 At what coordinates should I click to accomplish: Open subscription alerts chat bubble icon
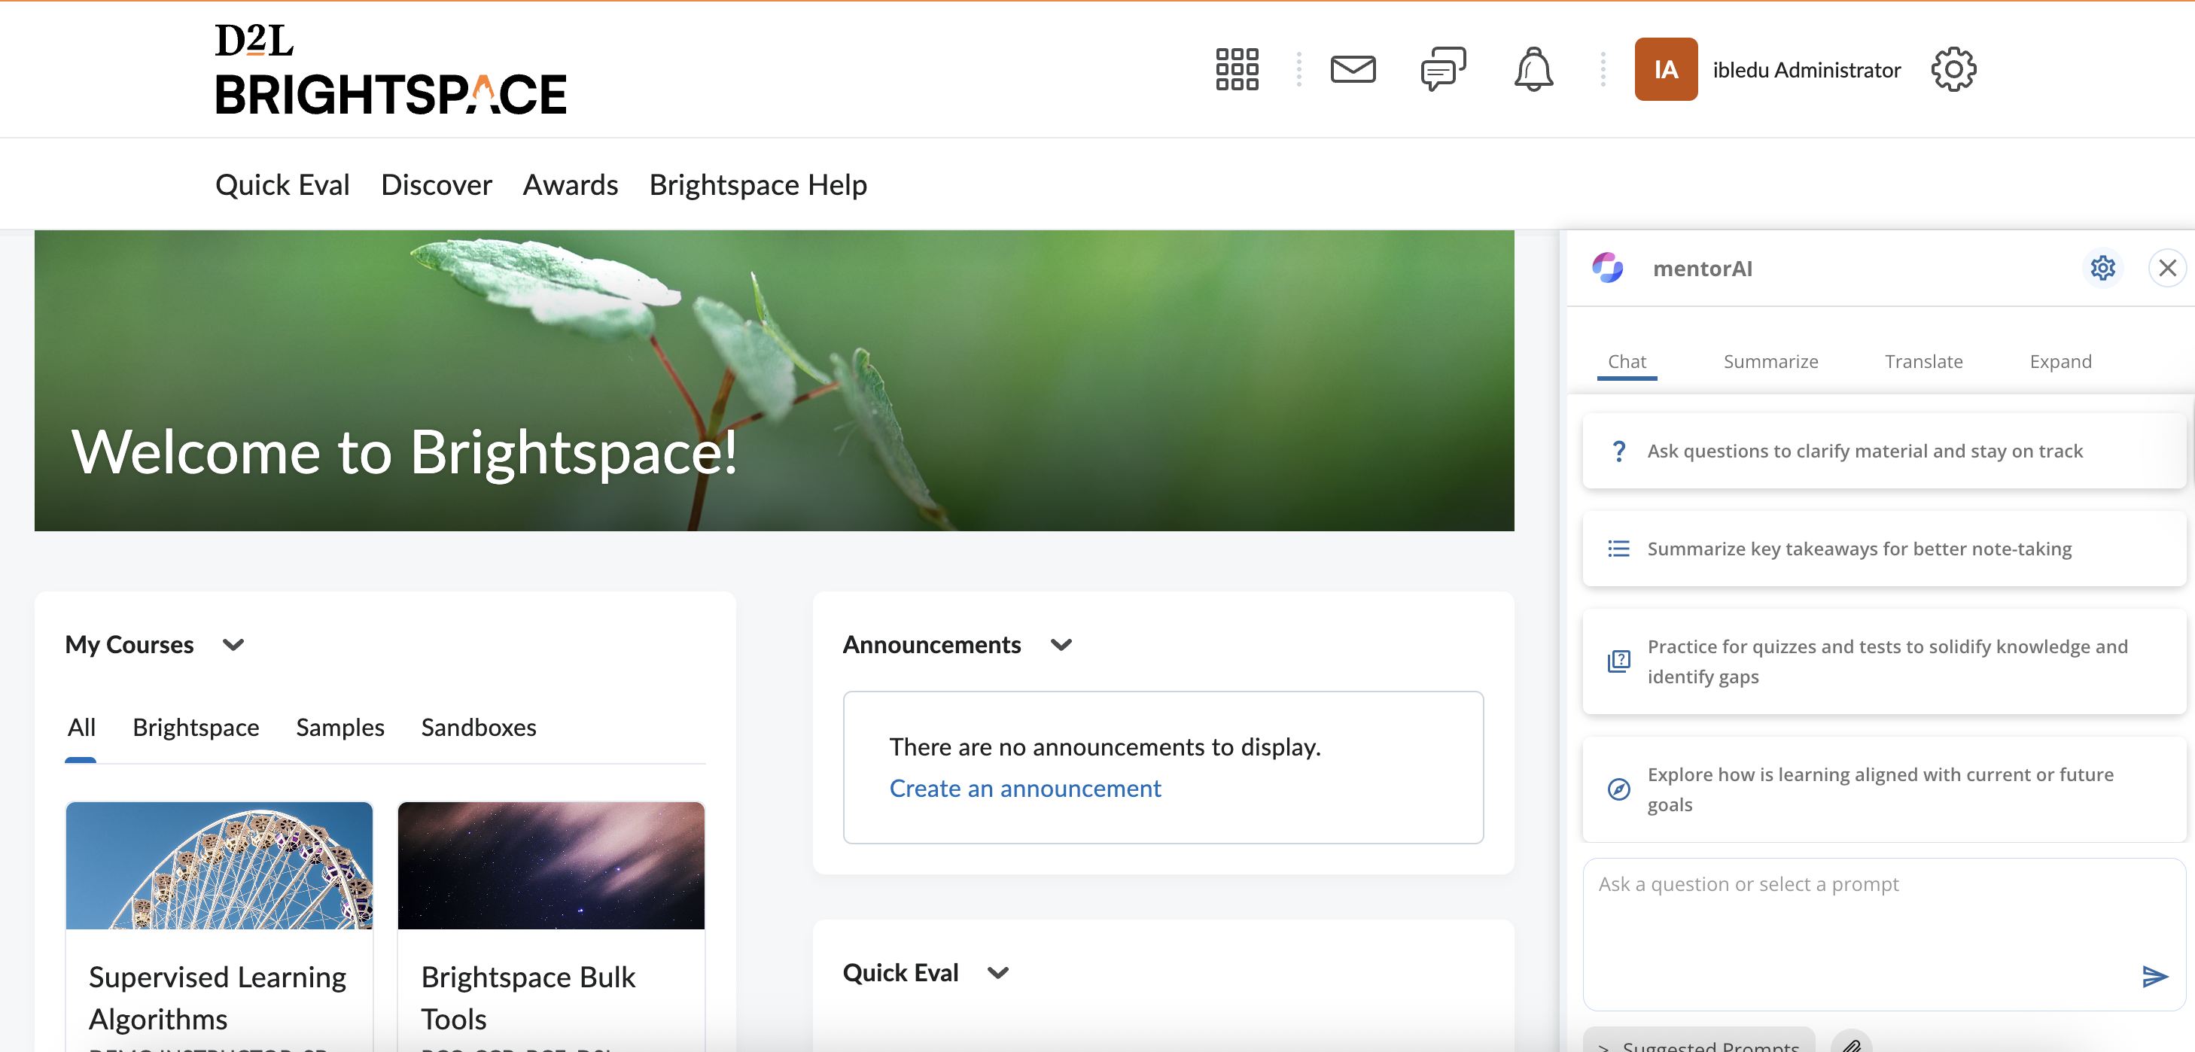1442,69
